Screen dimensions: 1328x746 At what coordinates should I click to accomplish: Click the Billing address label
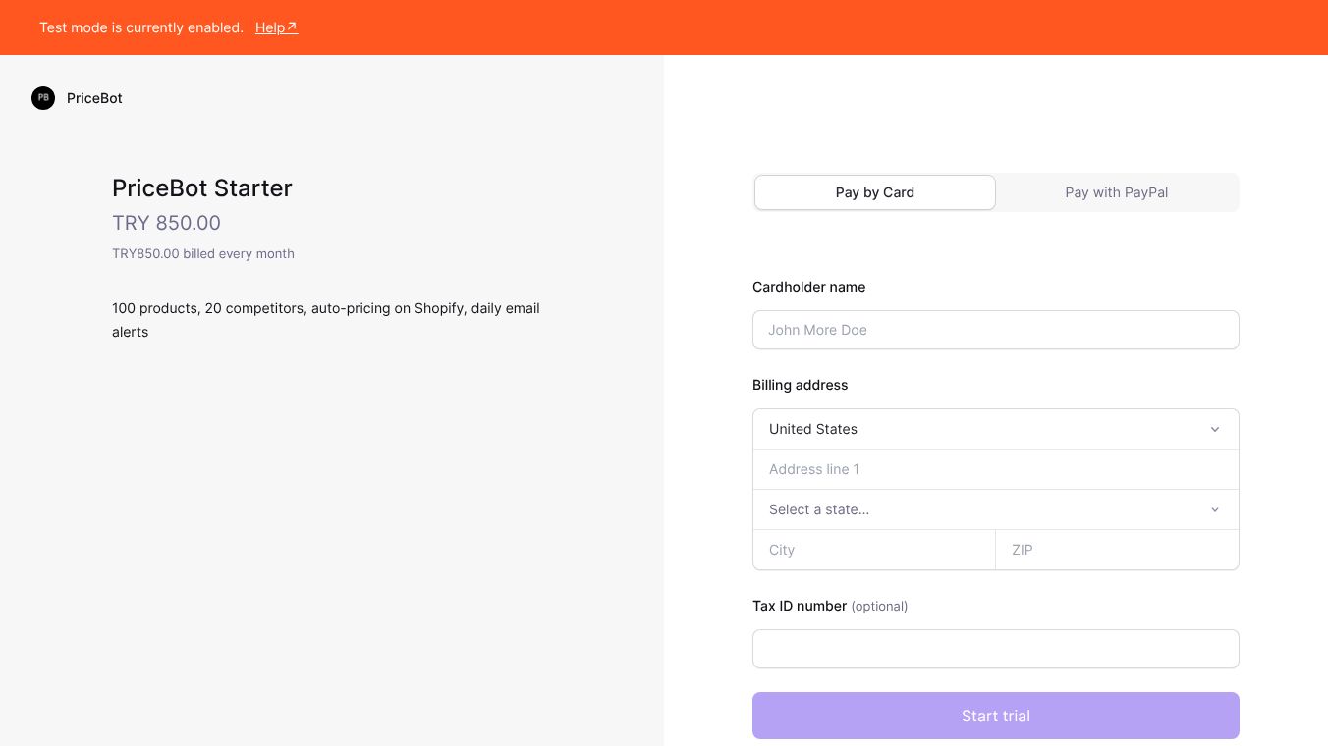(801, 385)
